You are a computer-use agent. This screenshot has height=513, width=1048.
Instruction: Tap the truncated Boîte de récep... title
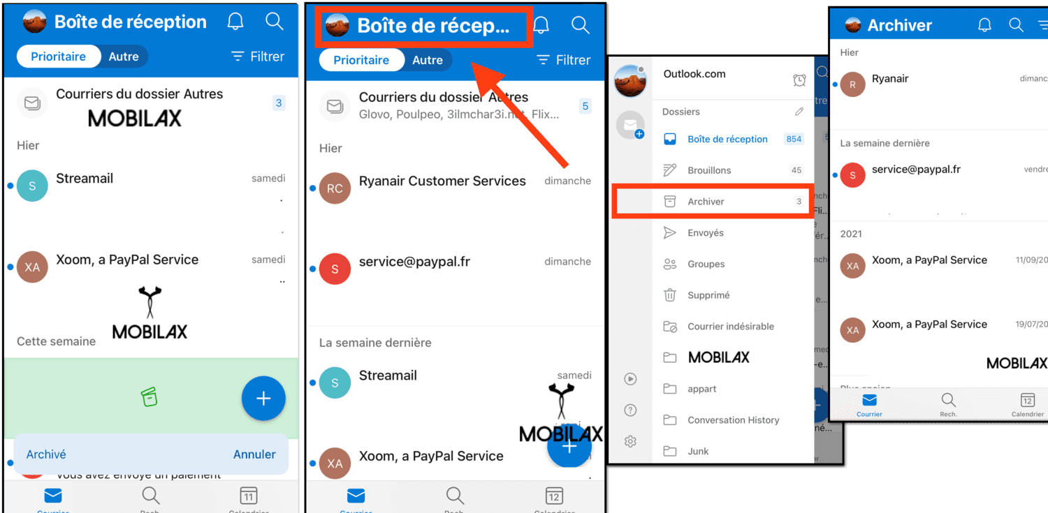tap(433, 26)
